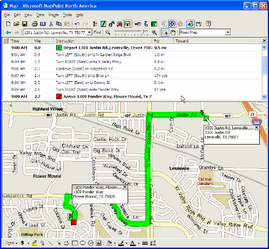Open the Edit menu

point(17,15)
